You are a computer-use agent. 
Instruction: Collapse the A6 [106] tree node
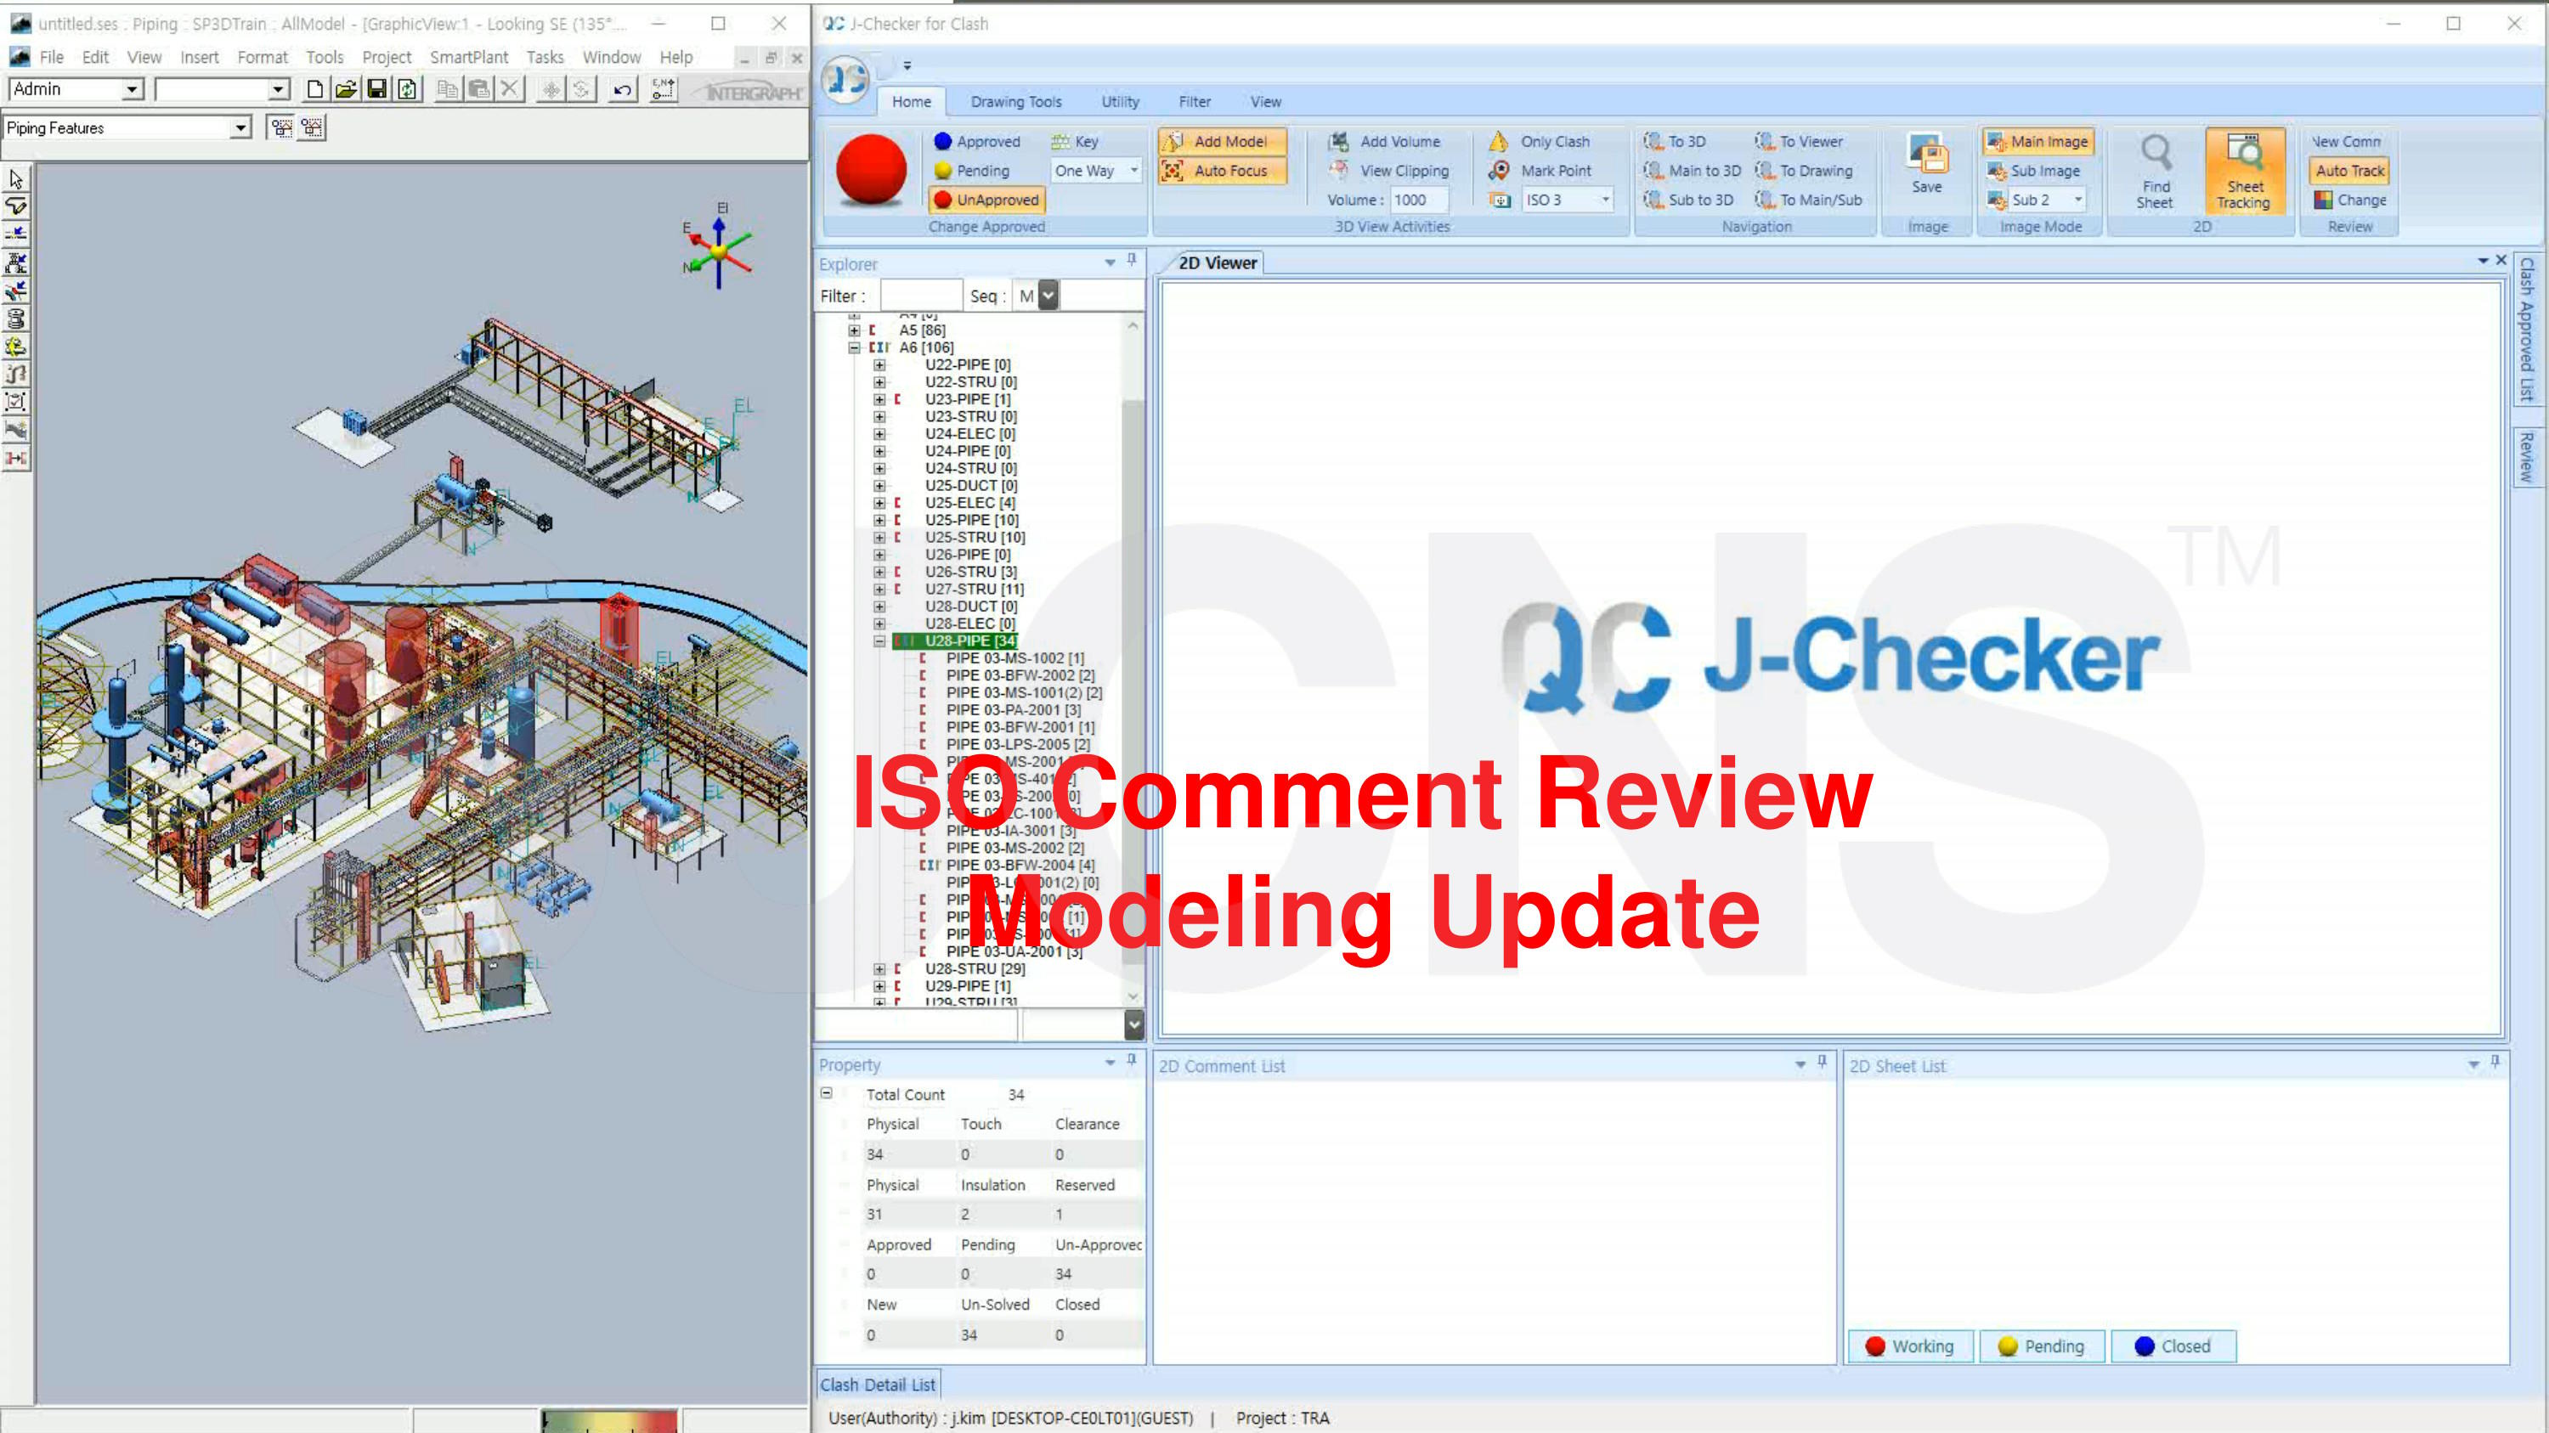click(x=853, y=347)
